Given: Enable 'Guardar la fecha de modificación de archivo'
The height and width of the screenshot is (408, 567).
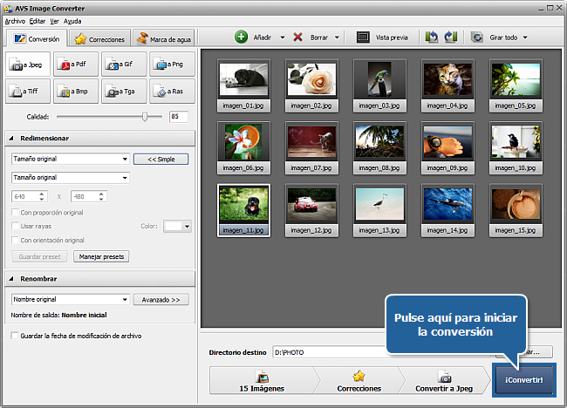Looking at the screenshot, I should (14, 336).
